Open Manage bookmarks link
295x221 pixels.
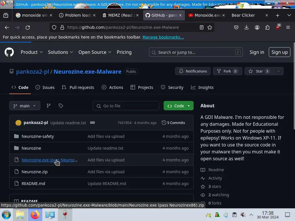tap(163, 37)
